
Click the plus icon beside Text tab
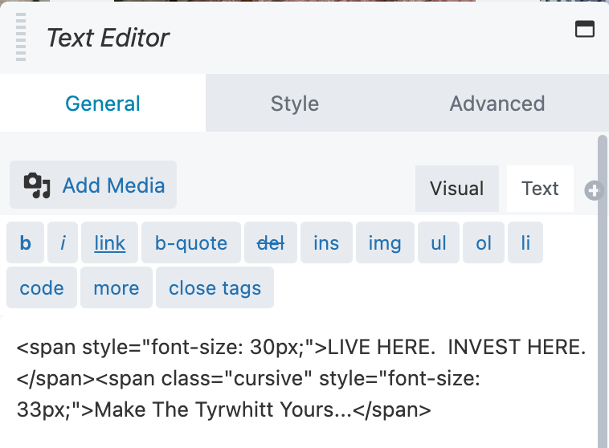[593, 190]
